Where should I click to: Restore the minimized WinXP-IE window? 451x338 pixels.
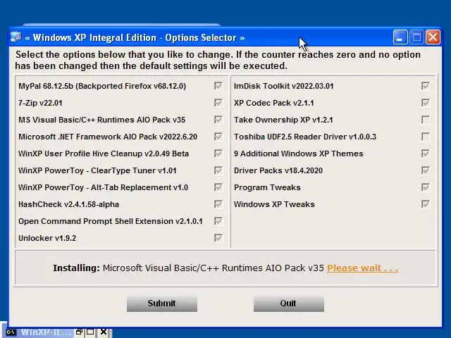point(79,332)
